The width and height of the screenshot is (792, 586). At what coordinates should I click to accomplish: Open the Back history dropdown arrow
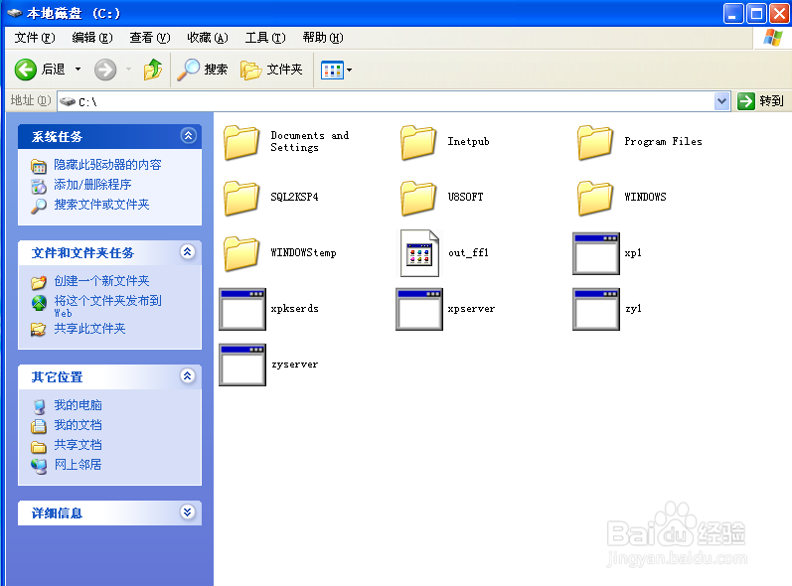point(78,70)
